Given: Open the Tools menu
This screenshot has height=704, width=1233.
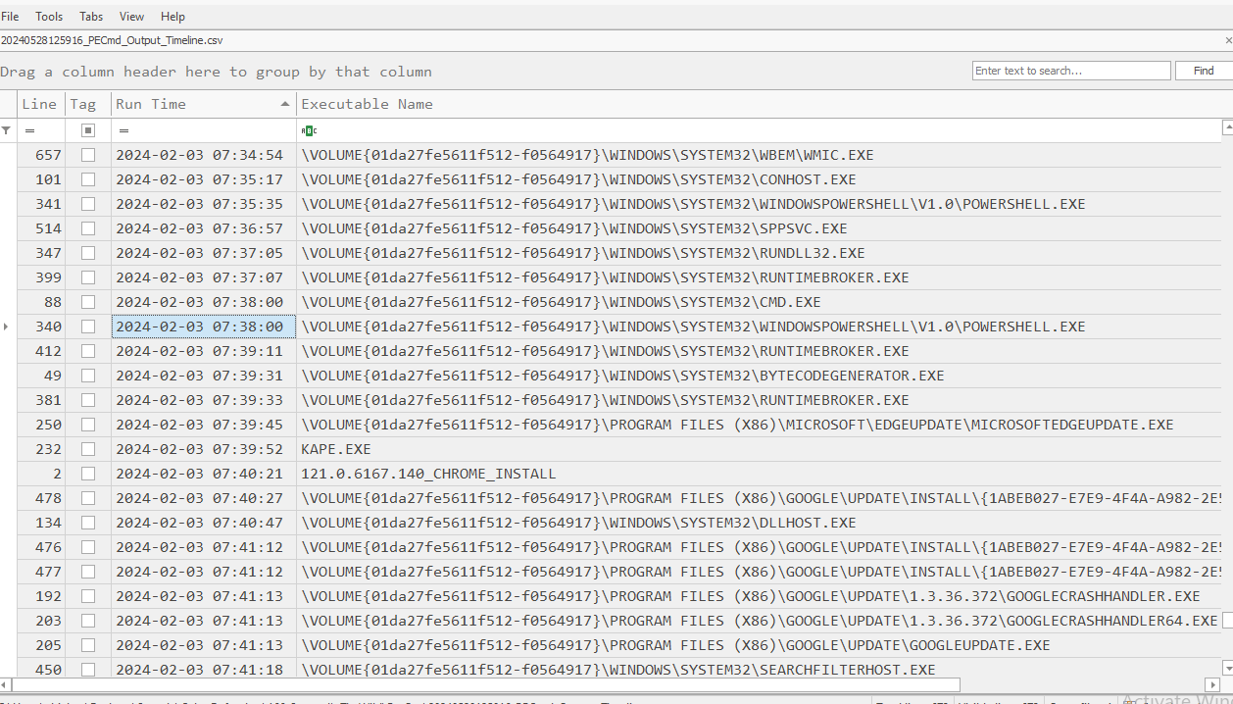Looking at the screenshot, I should pyautogui.click(x=49, y=17).
